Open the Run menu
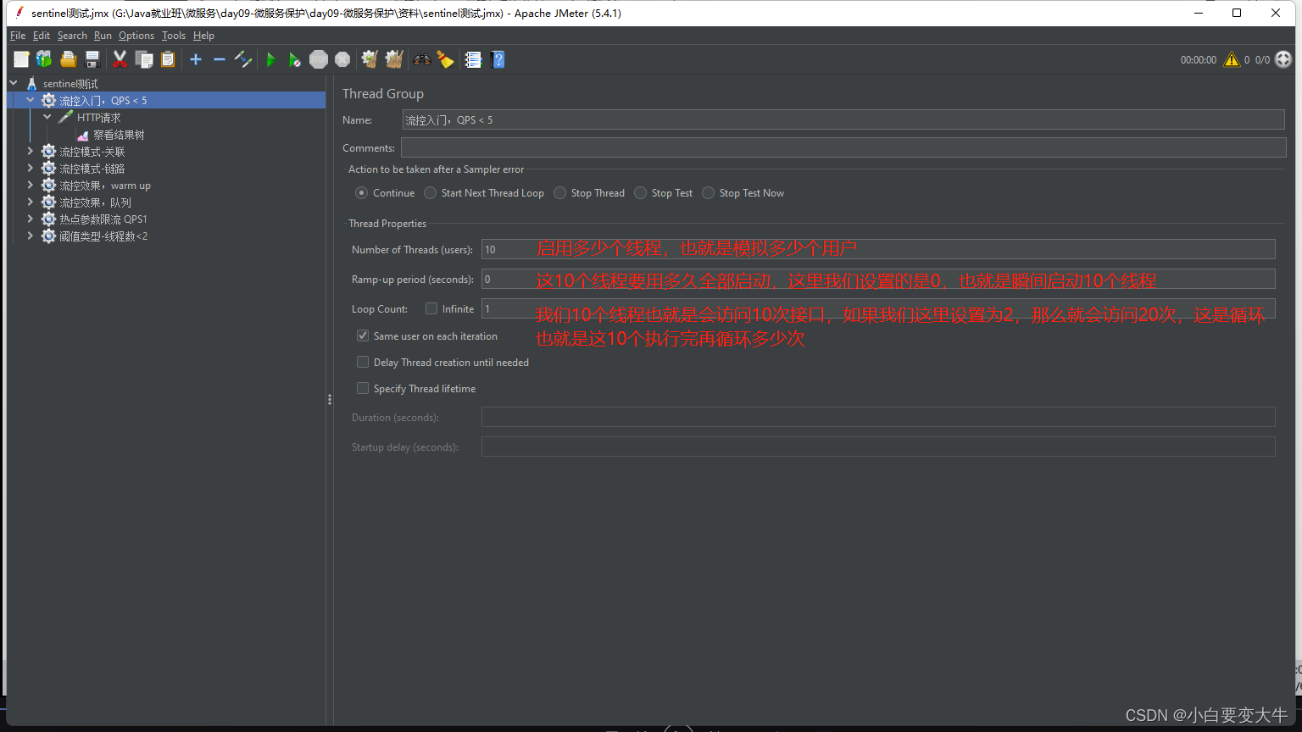The height and width of the screenshot is (732, 1302). [x=103, y=36]
